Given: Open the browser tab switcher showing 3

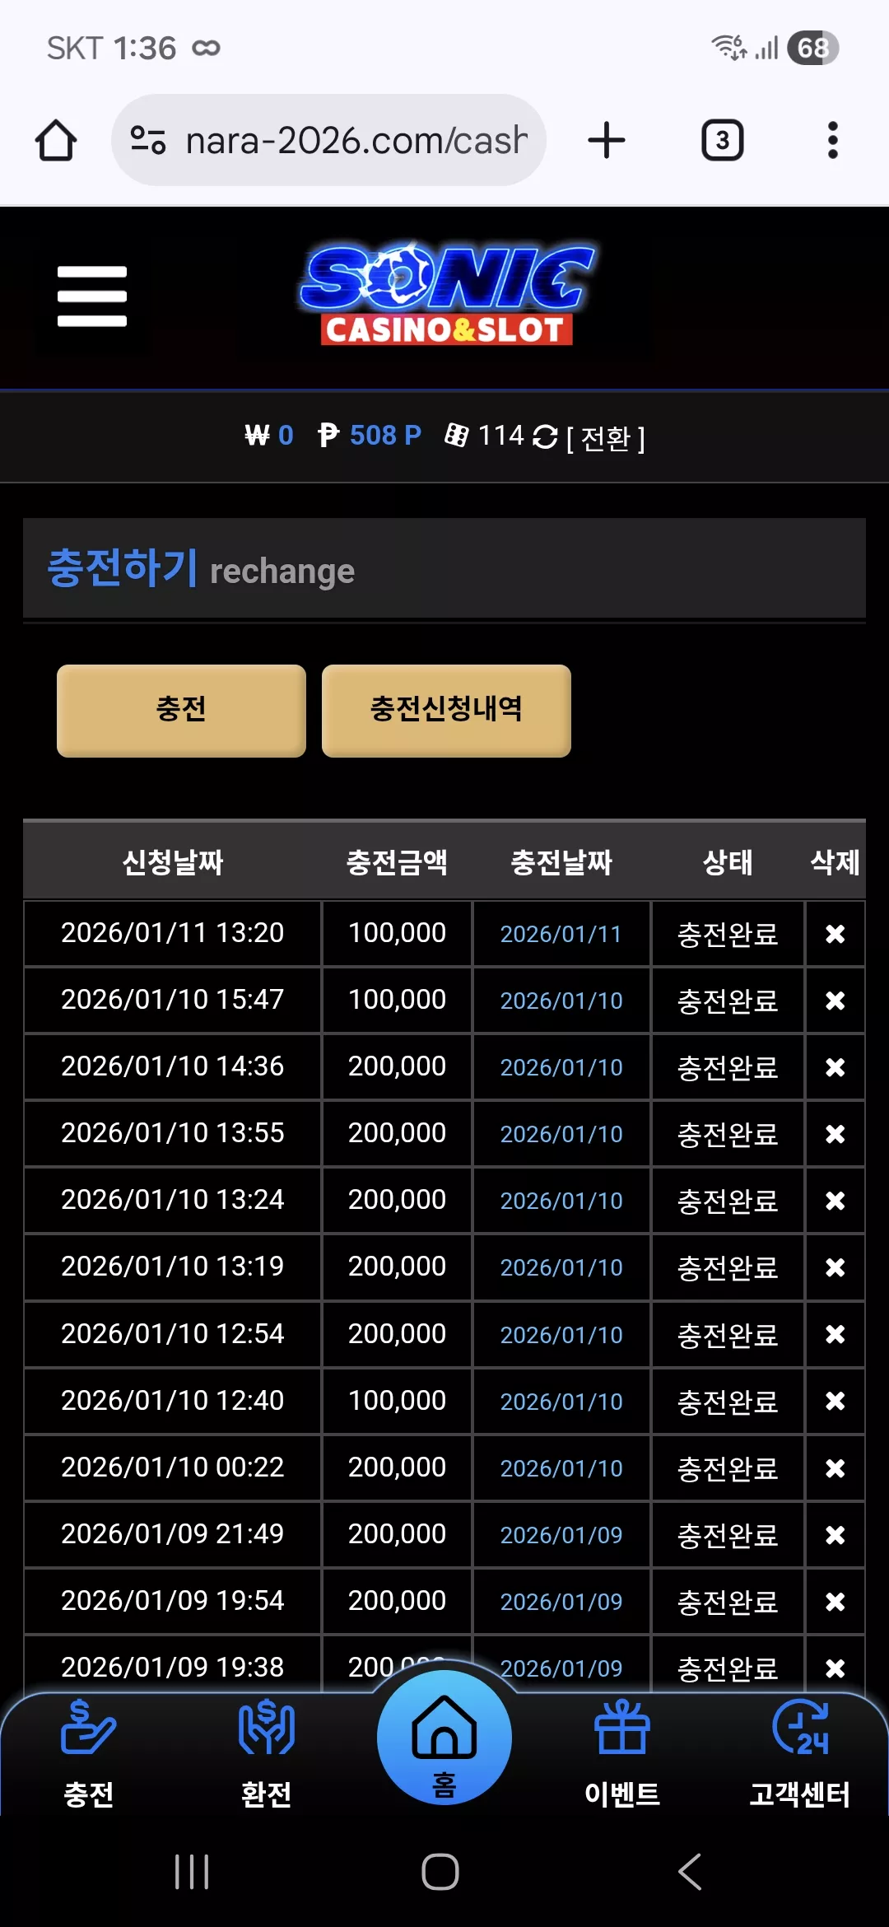Looking at the screenshot, I should [723, 140].
